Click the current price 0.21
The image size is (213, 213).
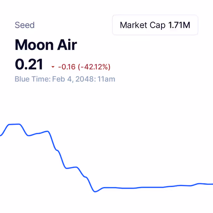tap(29, 64)
